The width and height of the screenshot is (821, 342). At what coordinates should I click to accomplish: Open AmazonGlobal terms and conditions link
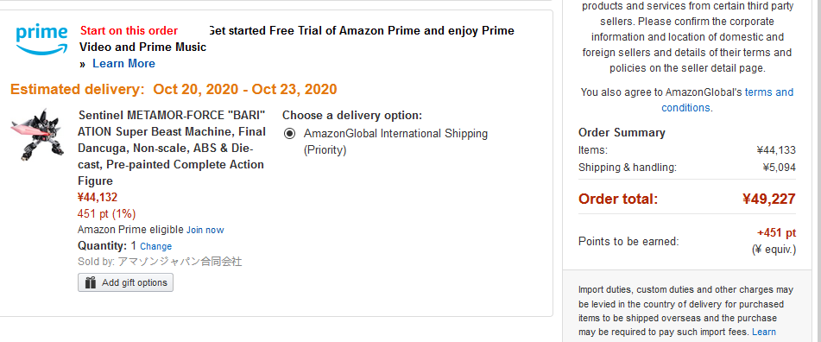coord(727,100)
